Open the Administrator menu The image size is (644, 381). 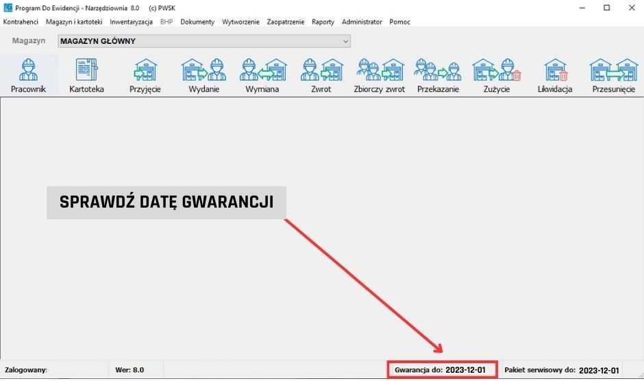coord(362,22)
